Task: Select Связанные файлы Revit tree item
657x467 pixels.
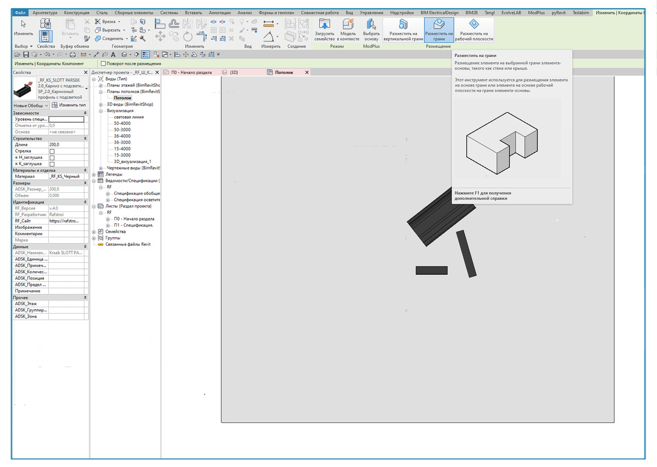Action: tap(128, 244)
